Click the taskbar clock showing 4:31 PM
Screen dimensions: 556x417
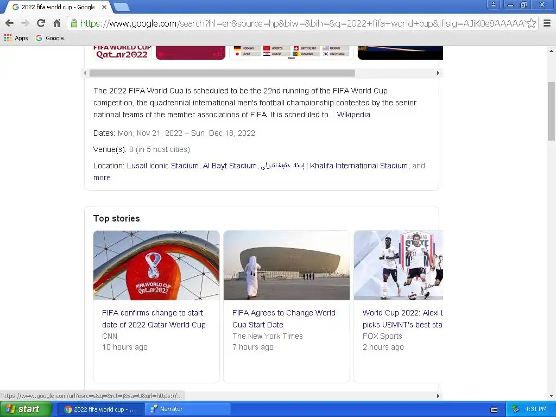536,409
